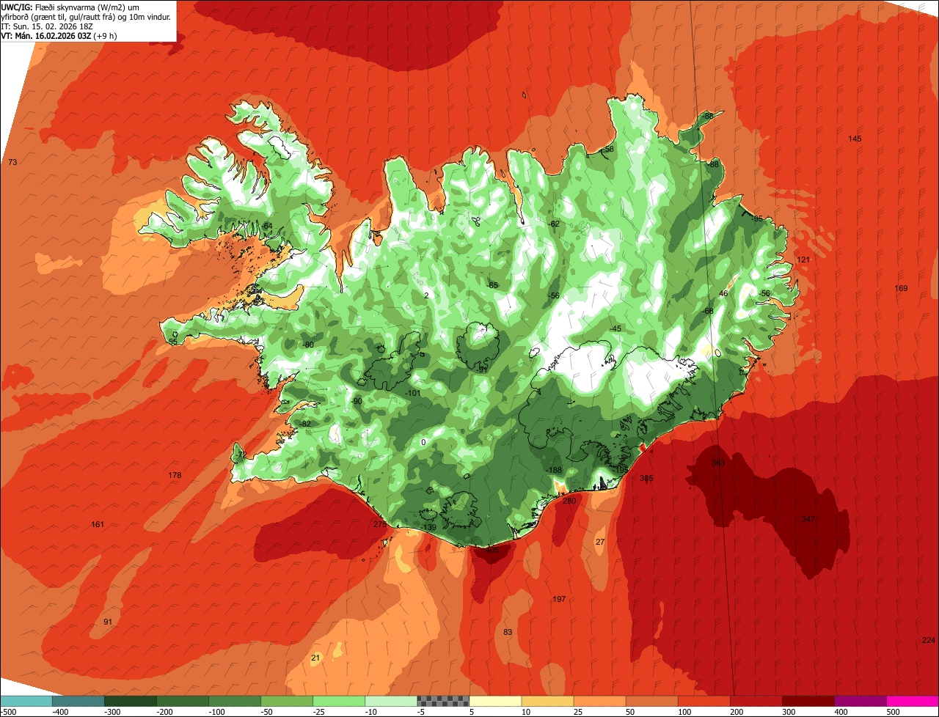Click the palest green swatch between -10 and -5
Screen dimensions: 939x717
[390, 701]
